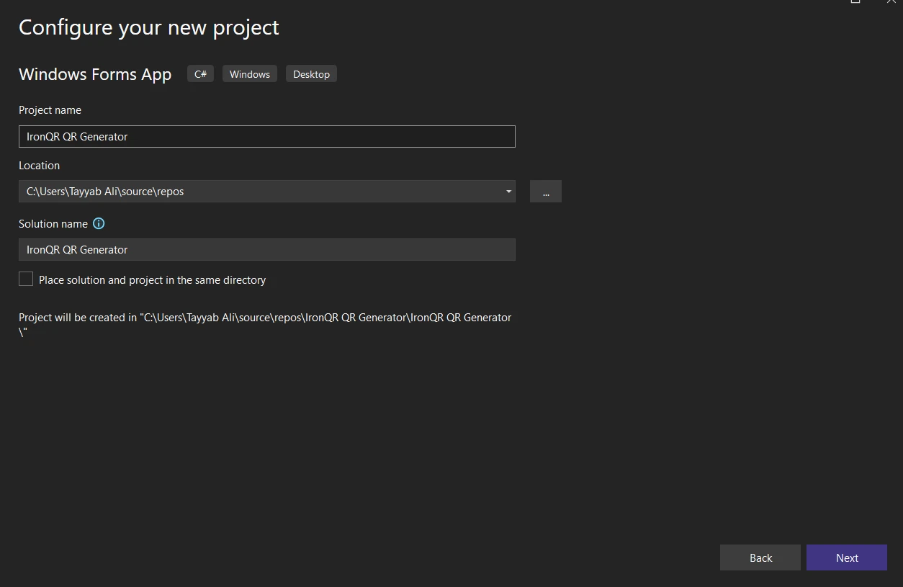This screenshot has height=587, width=903.
Task: Click the Project name text field
Action: click(266, 136)
